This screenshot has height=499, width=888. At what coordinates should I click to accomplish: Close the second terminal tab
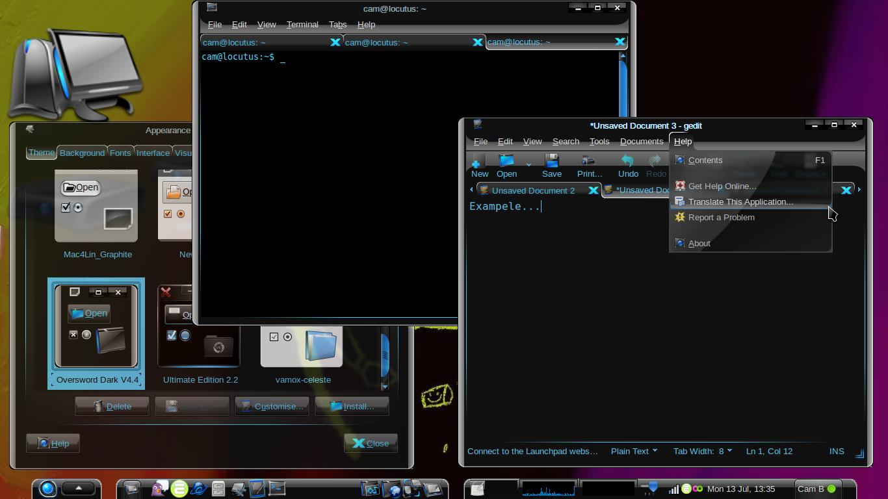coord(477,42)
